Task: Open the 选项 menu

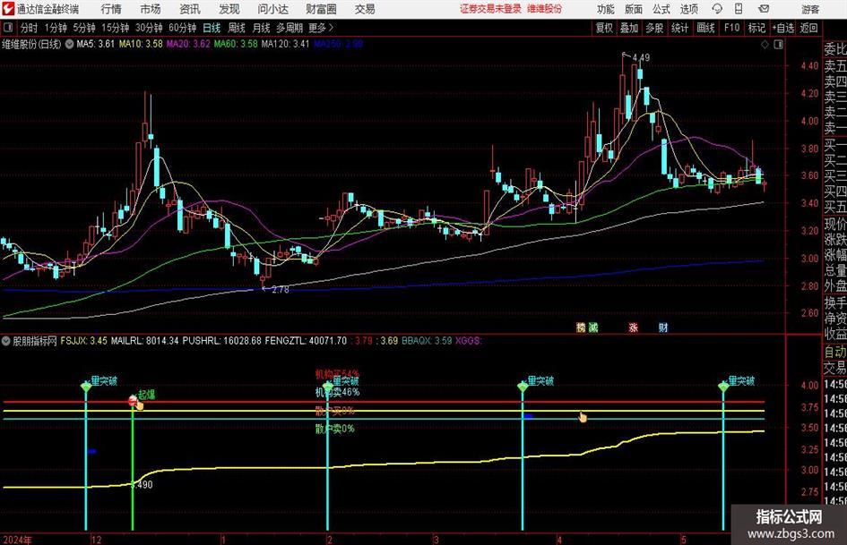Action: click(689, 9)
